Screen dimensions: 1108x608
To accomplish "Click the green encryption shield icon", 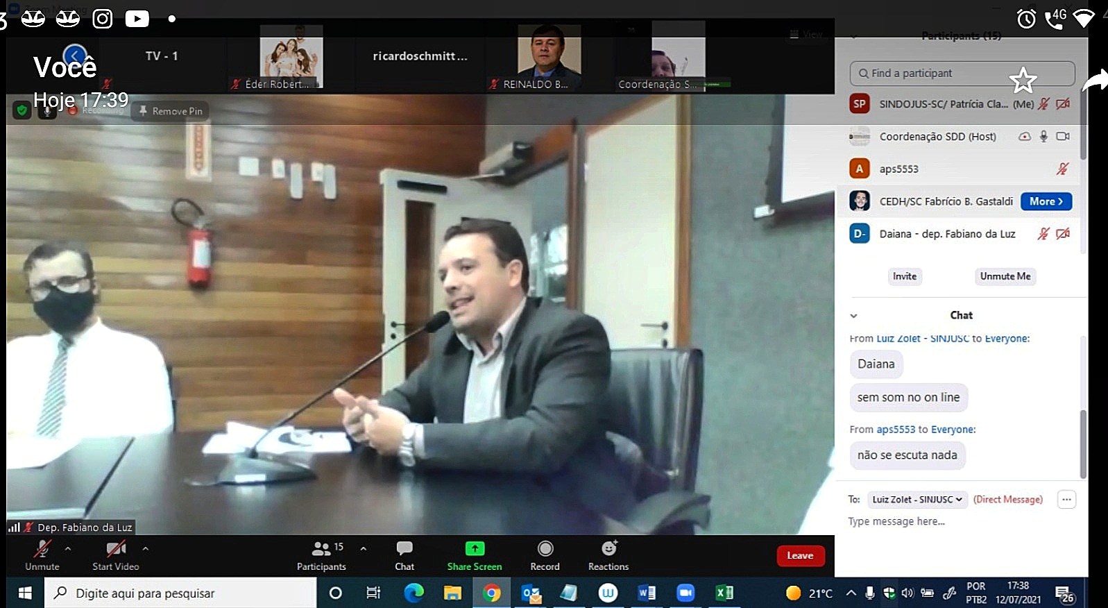I will pos(22,110).
